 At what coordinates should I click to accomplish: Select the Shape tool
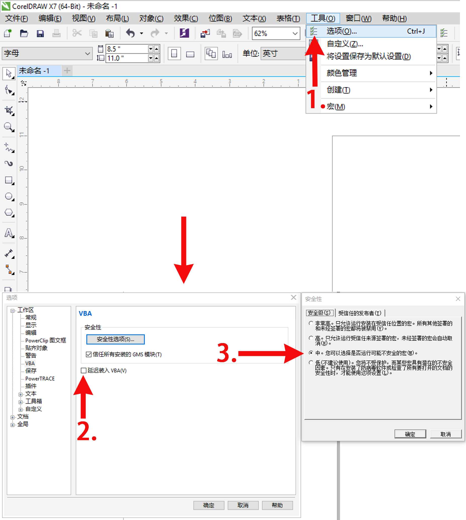click(x=9, y=90)
